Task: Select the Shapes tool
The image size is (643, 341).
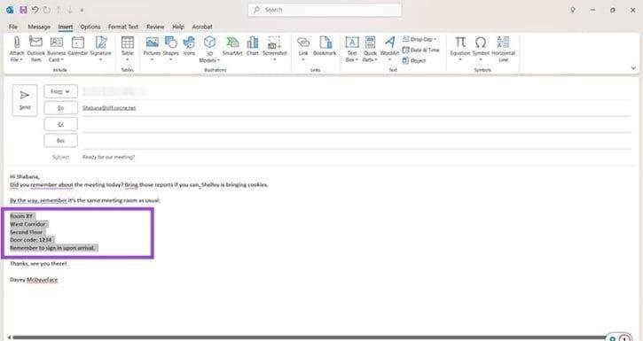Action: click(x=170, y=49)
